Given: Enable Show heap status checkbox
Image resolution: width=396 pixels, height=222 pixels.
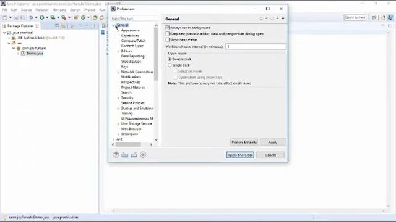Looking at the screenshot, I should point(168,39).
